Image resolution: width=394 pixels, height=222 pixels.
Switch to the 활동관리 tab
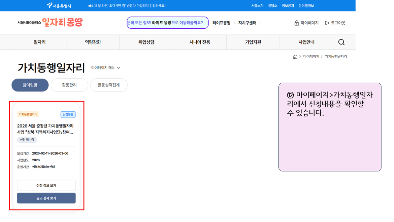click(69, 85)
